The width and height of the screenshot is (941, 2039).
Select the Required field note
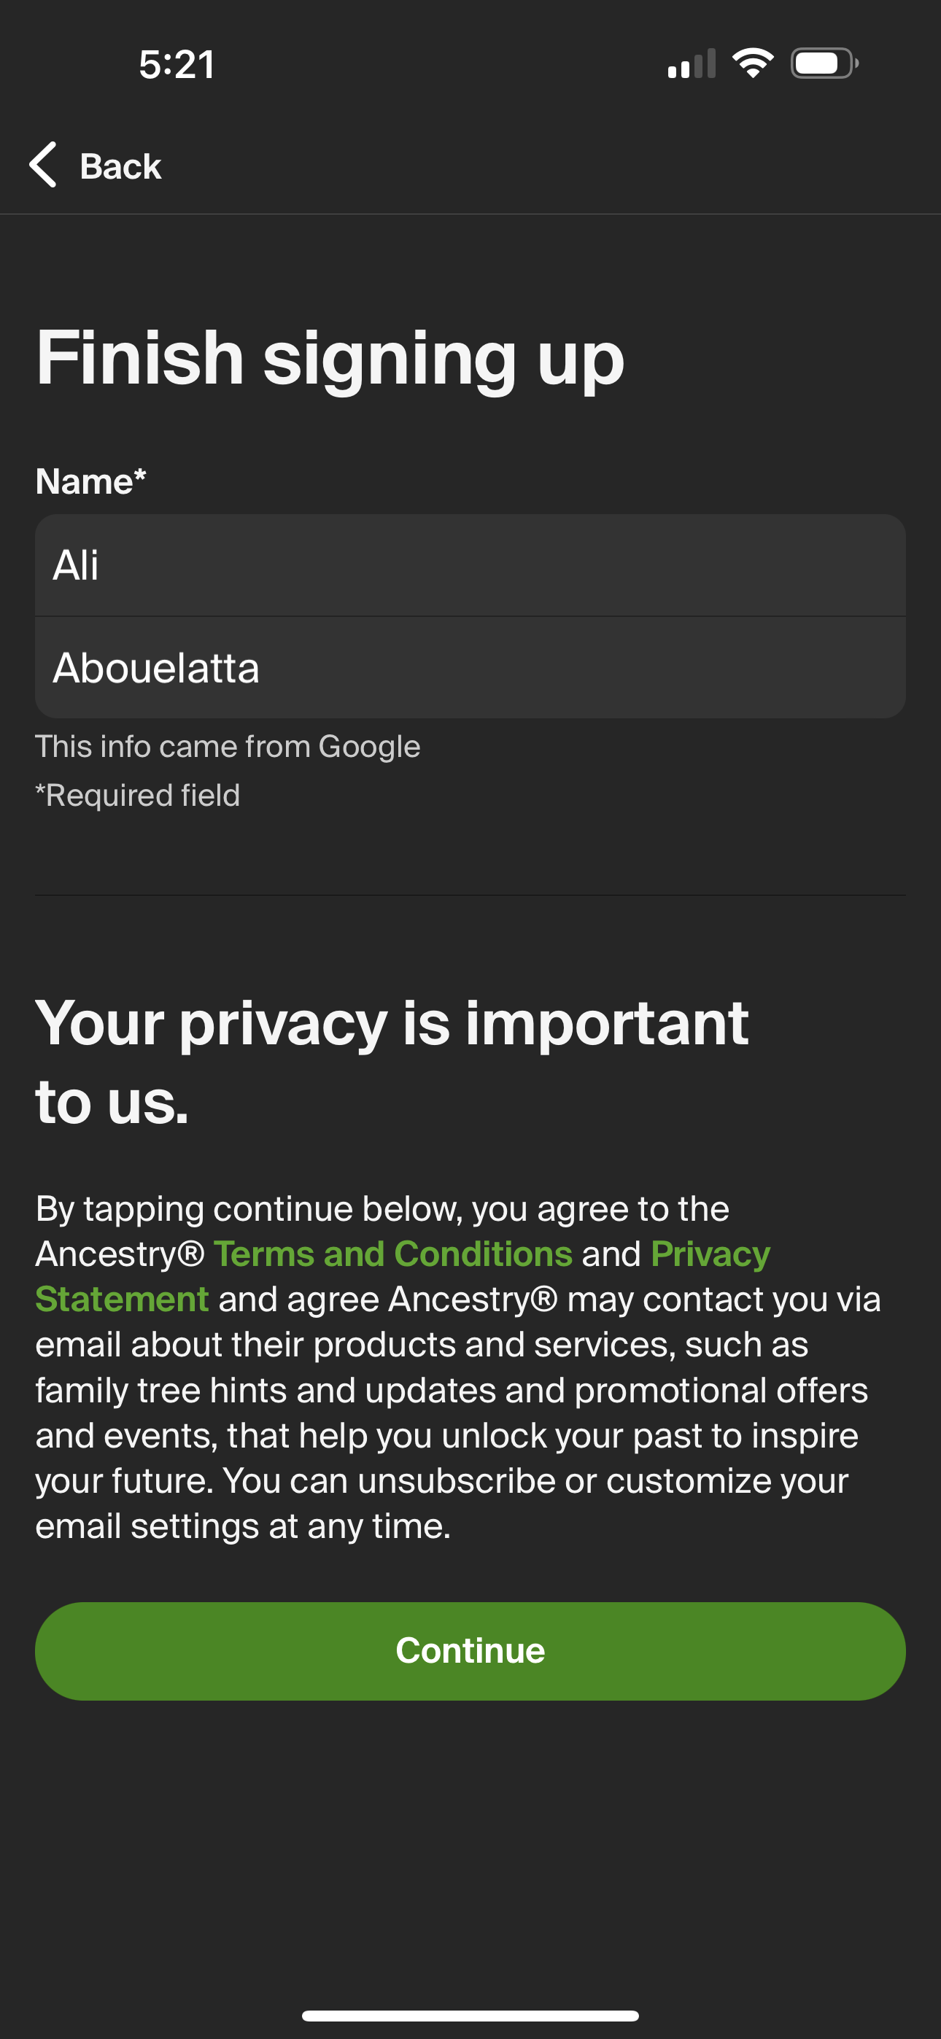[x=138, y=795]
